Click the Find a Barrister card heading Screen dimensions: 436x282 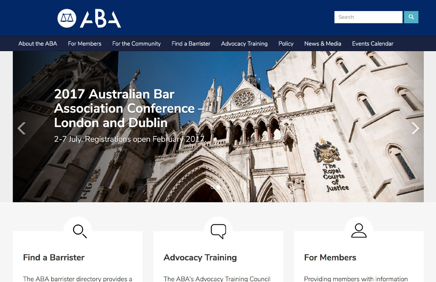click(54, 257)
